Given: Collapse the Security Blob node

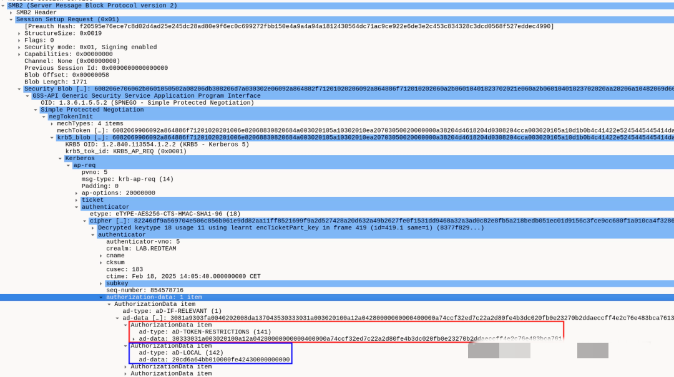Looking at the screenshot, I should [19, 89].
